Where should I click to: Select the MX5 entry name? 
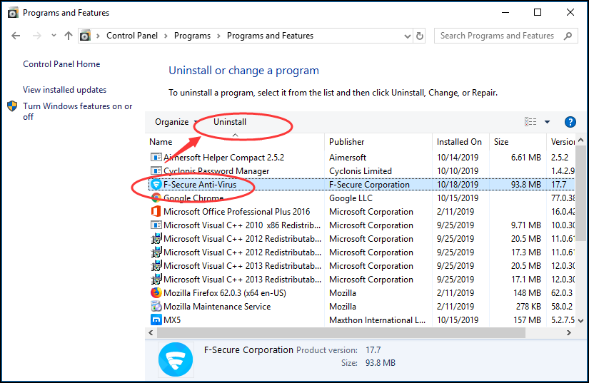(172, 320)
